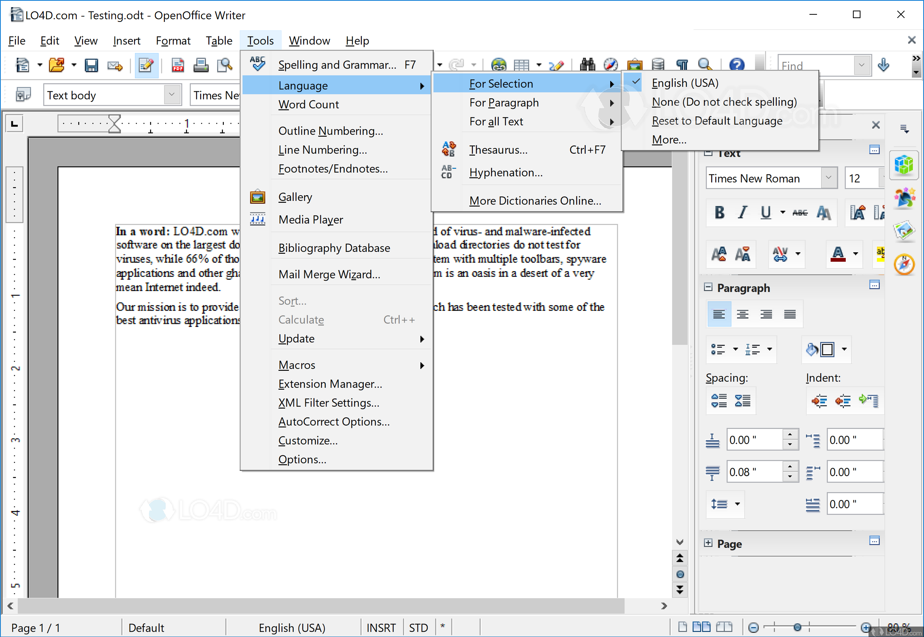The height and width of the screenshot is (637, 924).
Task: Show Data Sources with the database icon
Action: [658, 64]
